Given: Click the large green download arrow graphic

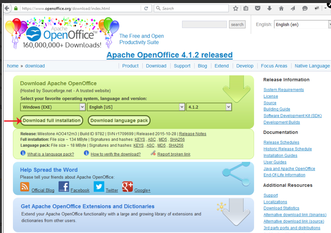Looking at the screenshot, I should coord(237,89).
